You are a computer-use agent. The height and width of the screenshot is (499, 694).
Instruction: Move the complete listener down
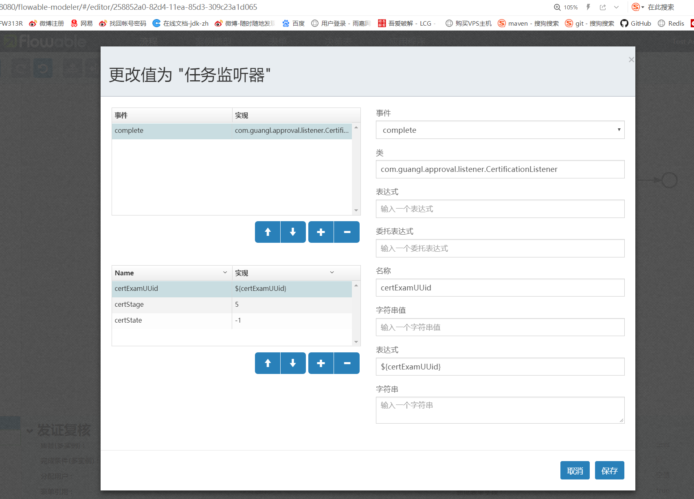point(293,232)
